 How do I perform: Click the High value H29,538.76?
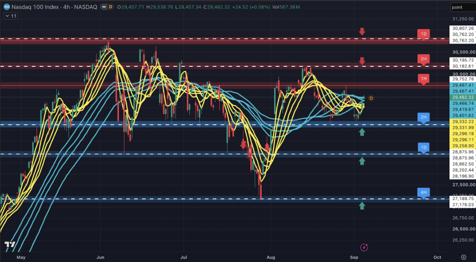(161, 7)
